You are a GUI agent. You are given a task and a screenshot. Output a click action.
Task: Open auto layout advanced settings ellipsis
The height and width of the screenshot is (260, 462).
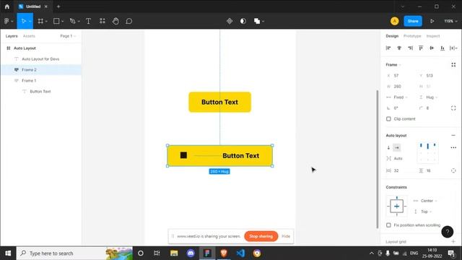(x=453, y=147)
